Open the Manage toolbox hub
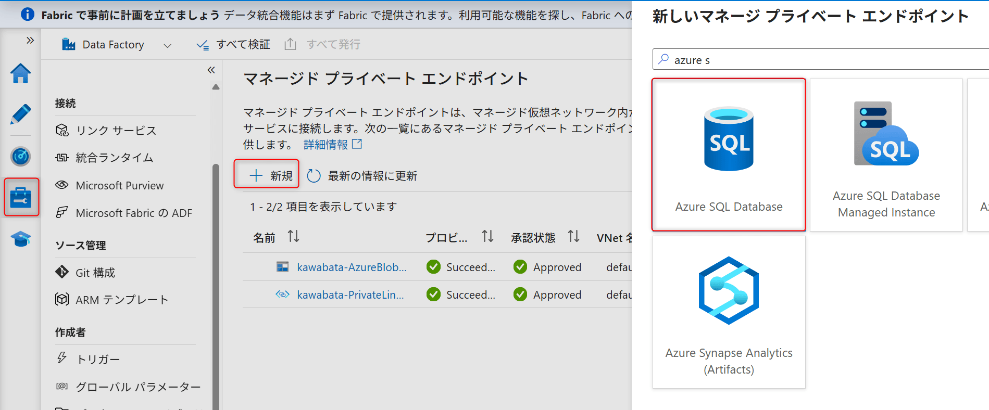The width and height of the screenshot is (989, 410). point(21,197)
